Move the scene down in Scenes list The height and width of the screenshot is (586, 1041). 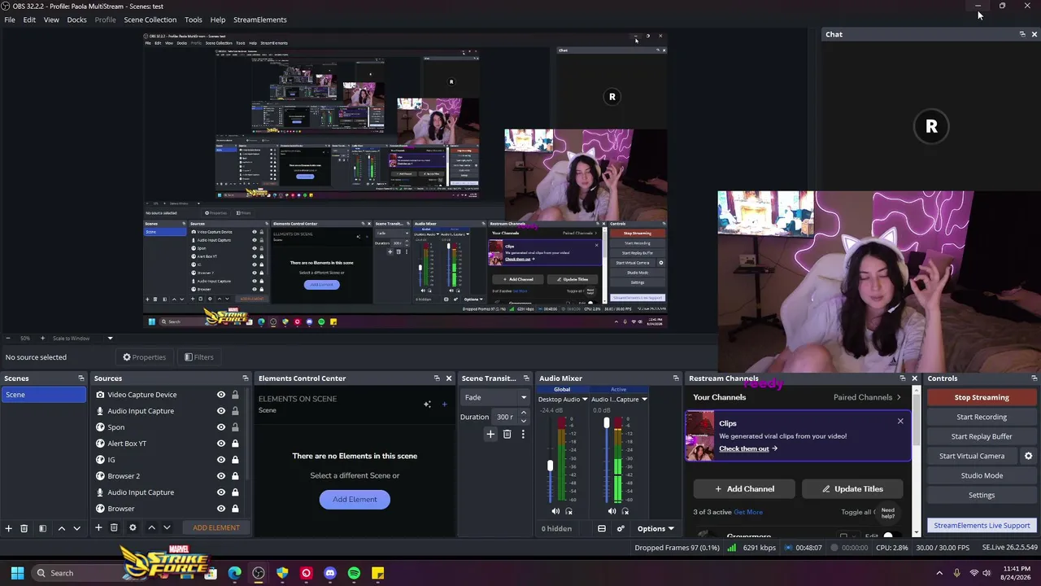pyautogui.click(x=76, y=528)
